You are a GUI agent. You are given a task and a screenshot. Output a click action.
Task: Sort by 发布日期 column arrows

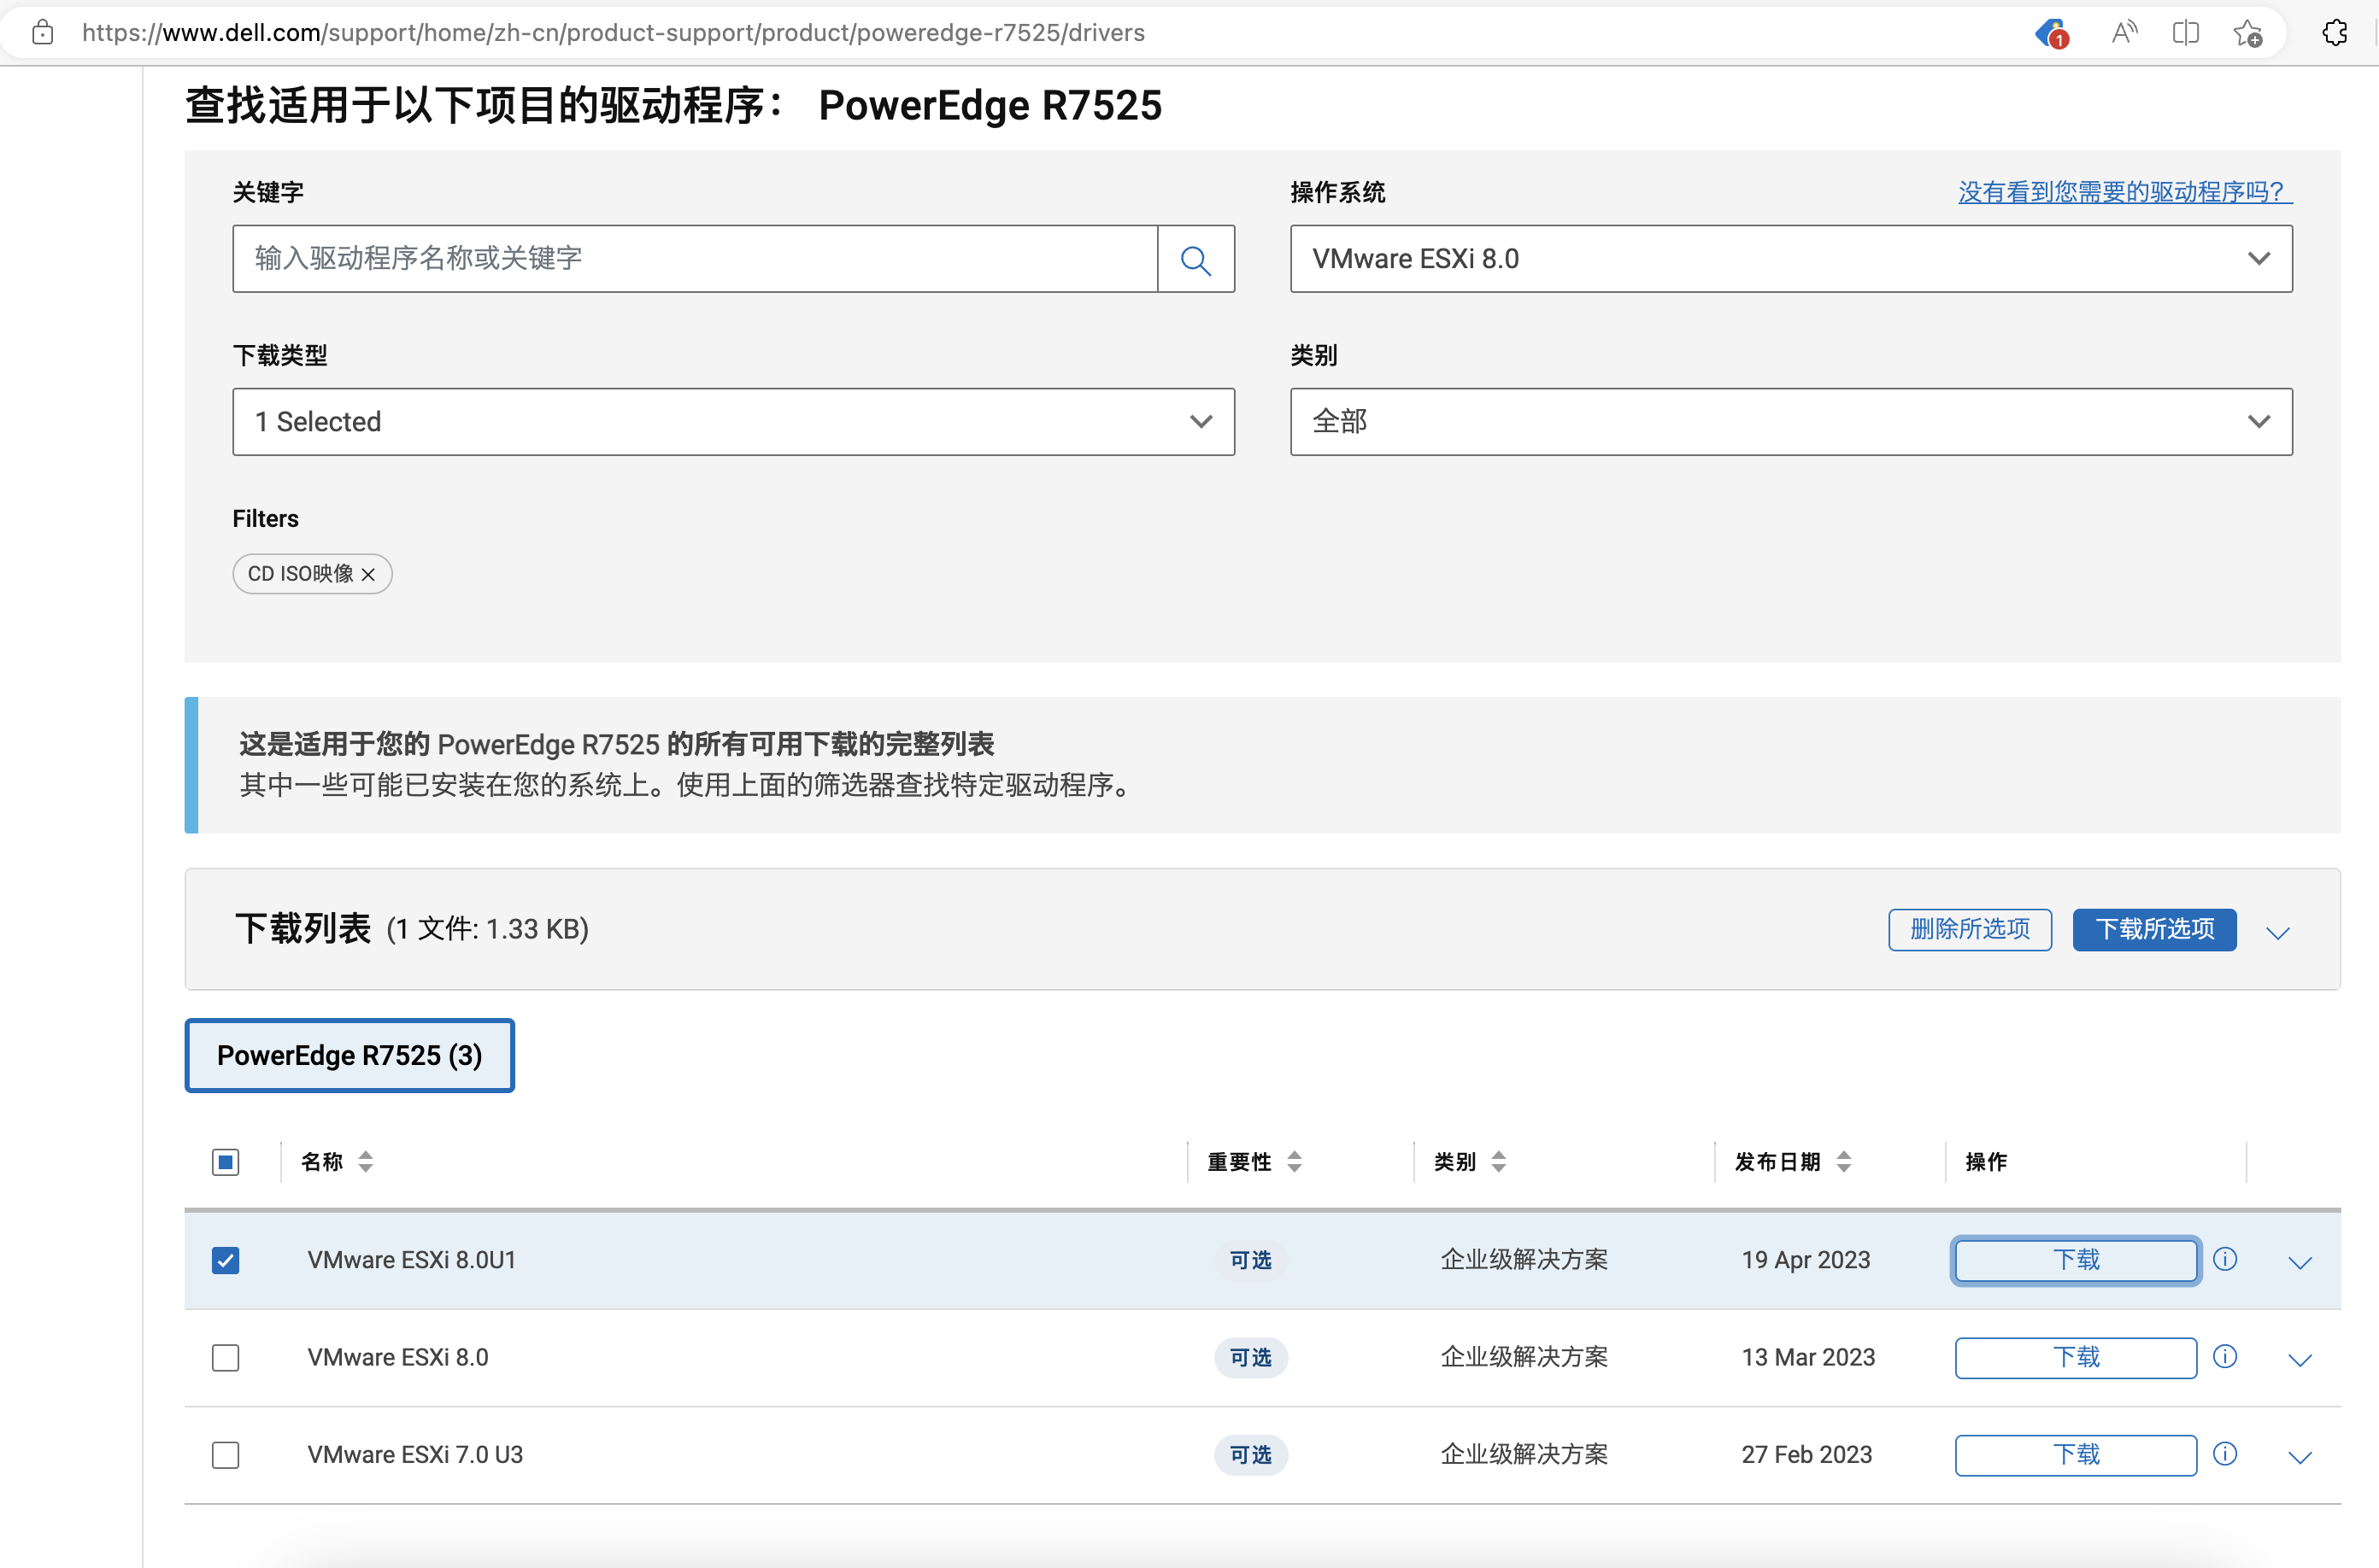coord(1844,1161)
